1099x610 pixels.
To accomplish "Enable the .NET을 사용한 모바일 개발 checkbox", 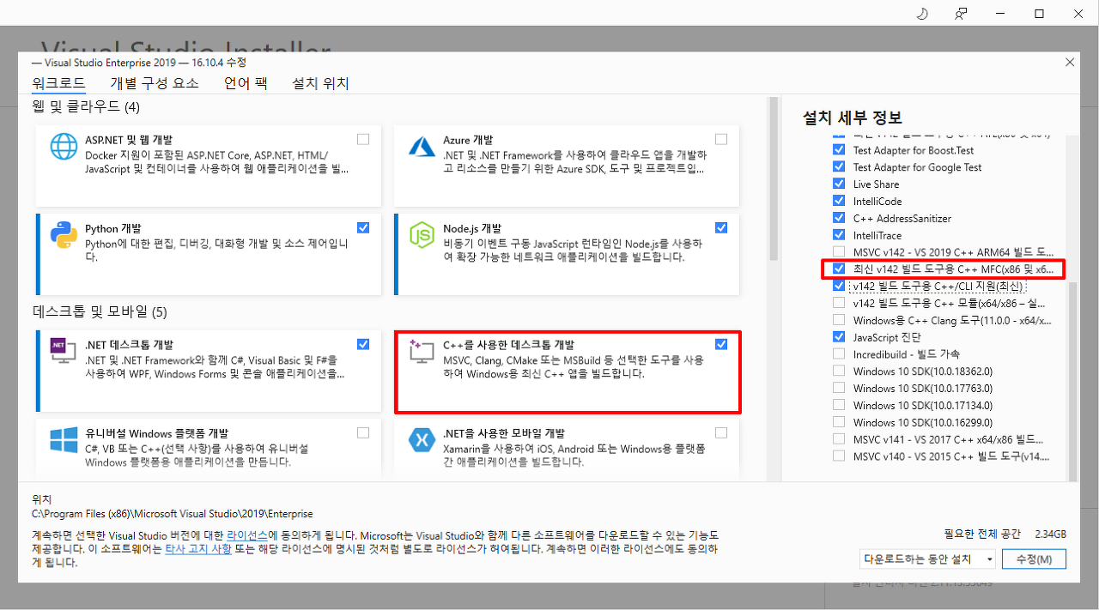I will pyautogui.click(x=721, y=432).
